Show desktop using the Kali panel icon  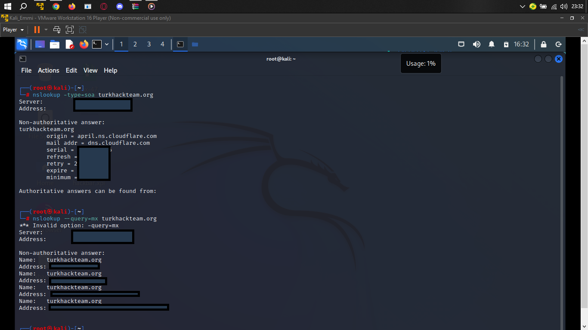pos(40,44)
